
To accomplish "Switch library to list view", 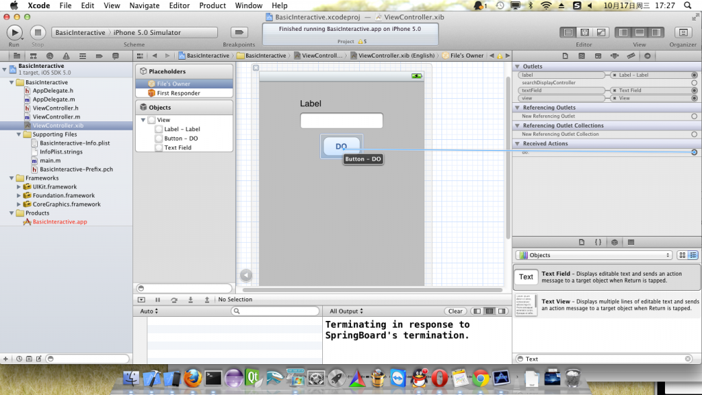I will click(x=693, y=255).
